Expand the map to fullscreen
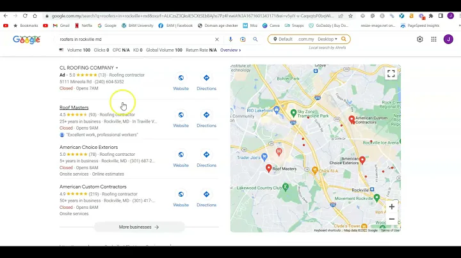This screenshot has width=461, height=258. coord(391,73)
